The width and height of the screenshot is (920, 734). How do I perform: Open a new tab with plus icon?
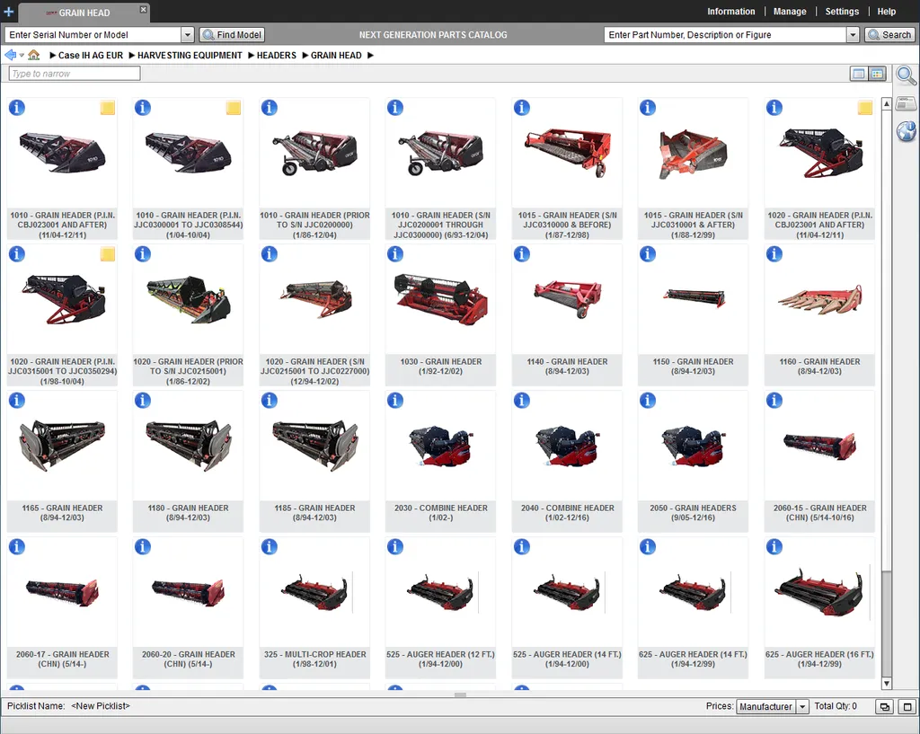(9, 12)
